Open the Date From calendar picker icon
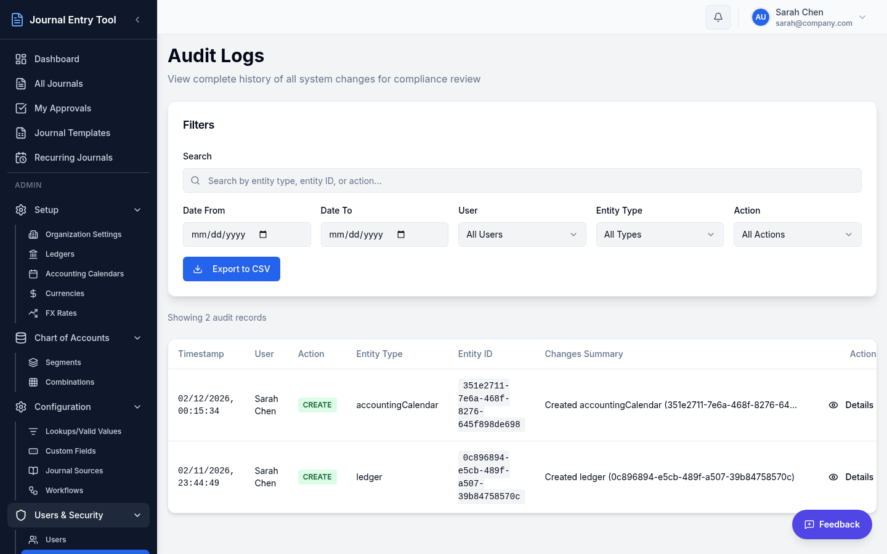The width and height of the screenshot is (887, 554). point(263,235)
